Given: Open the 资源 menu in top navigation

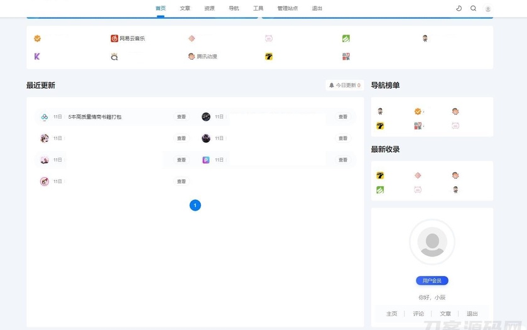Looking at the screenshot, I should point(209,9).
